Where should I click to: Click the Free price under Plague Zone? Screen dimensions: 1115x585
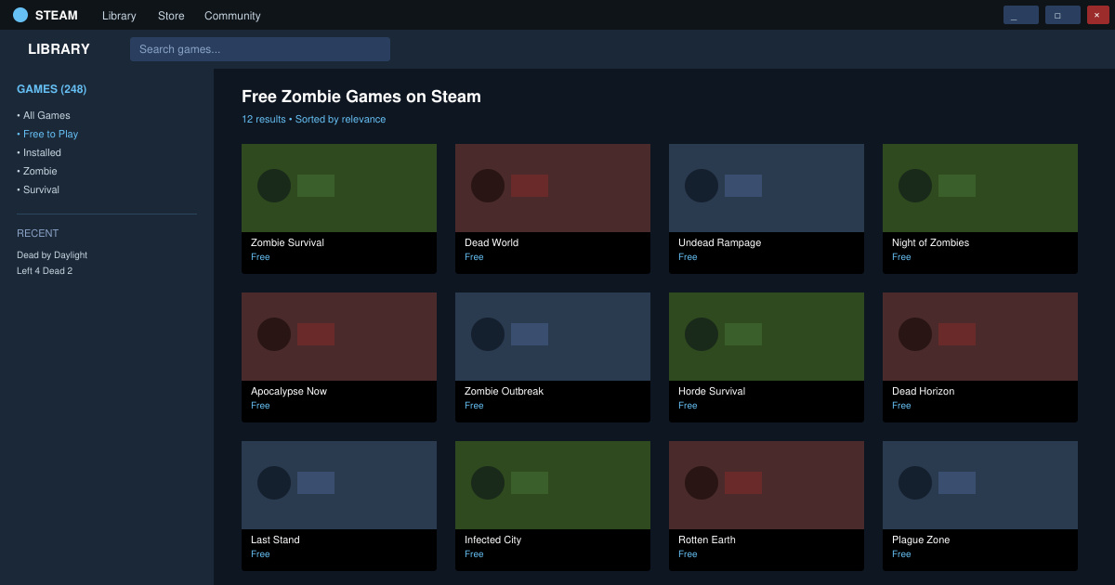(901, 554)
